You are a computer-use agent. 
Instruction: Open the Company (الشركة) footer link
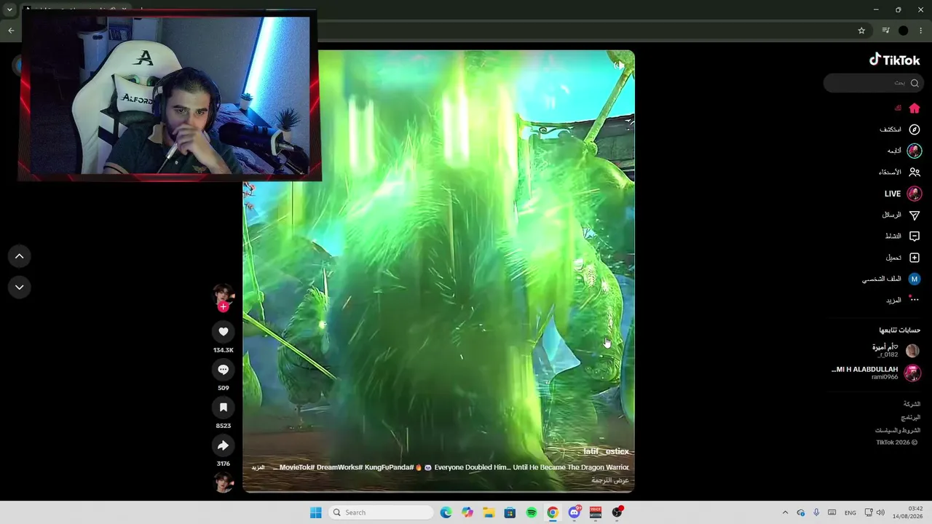(912, 404)
